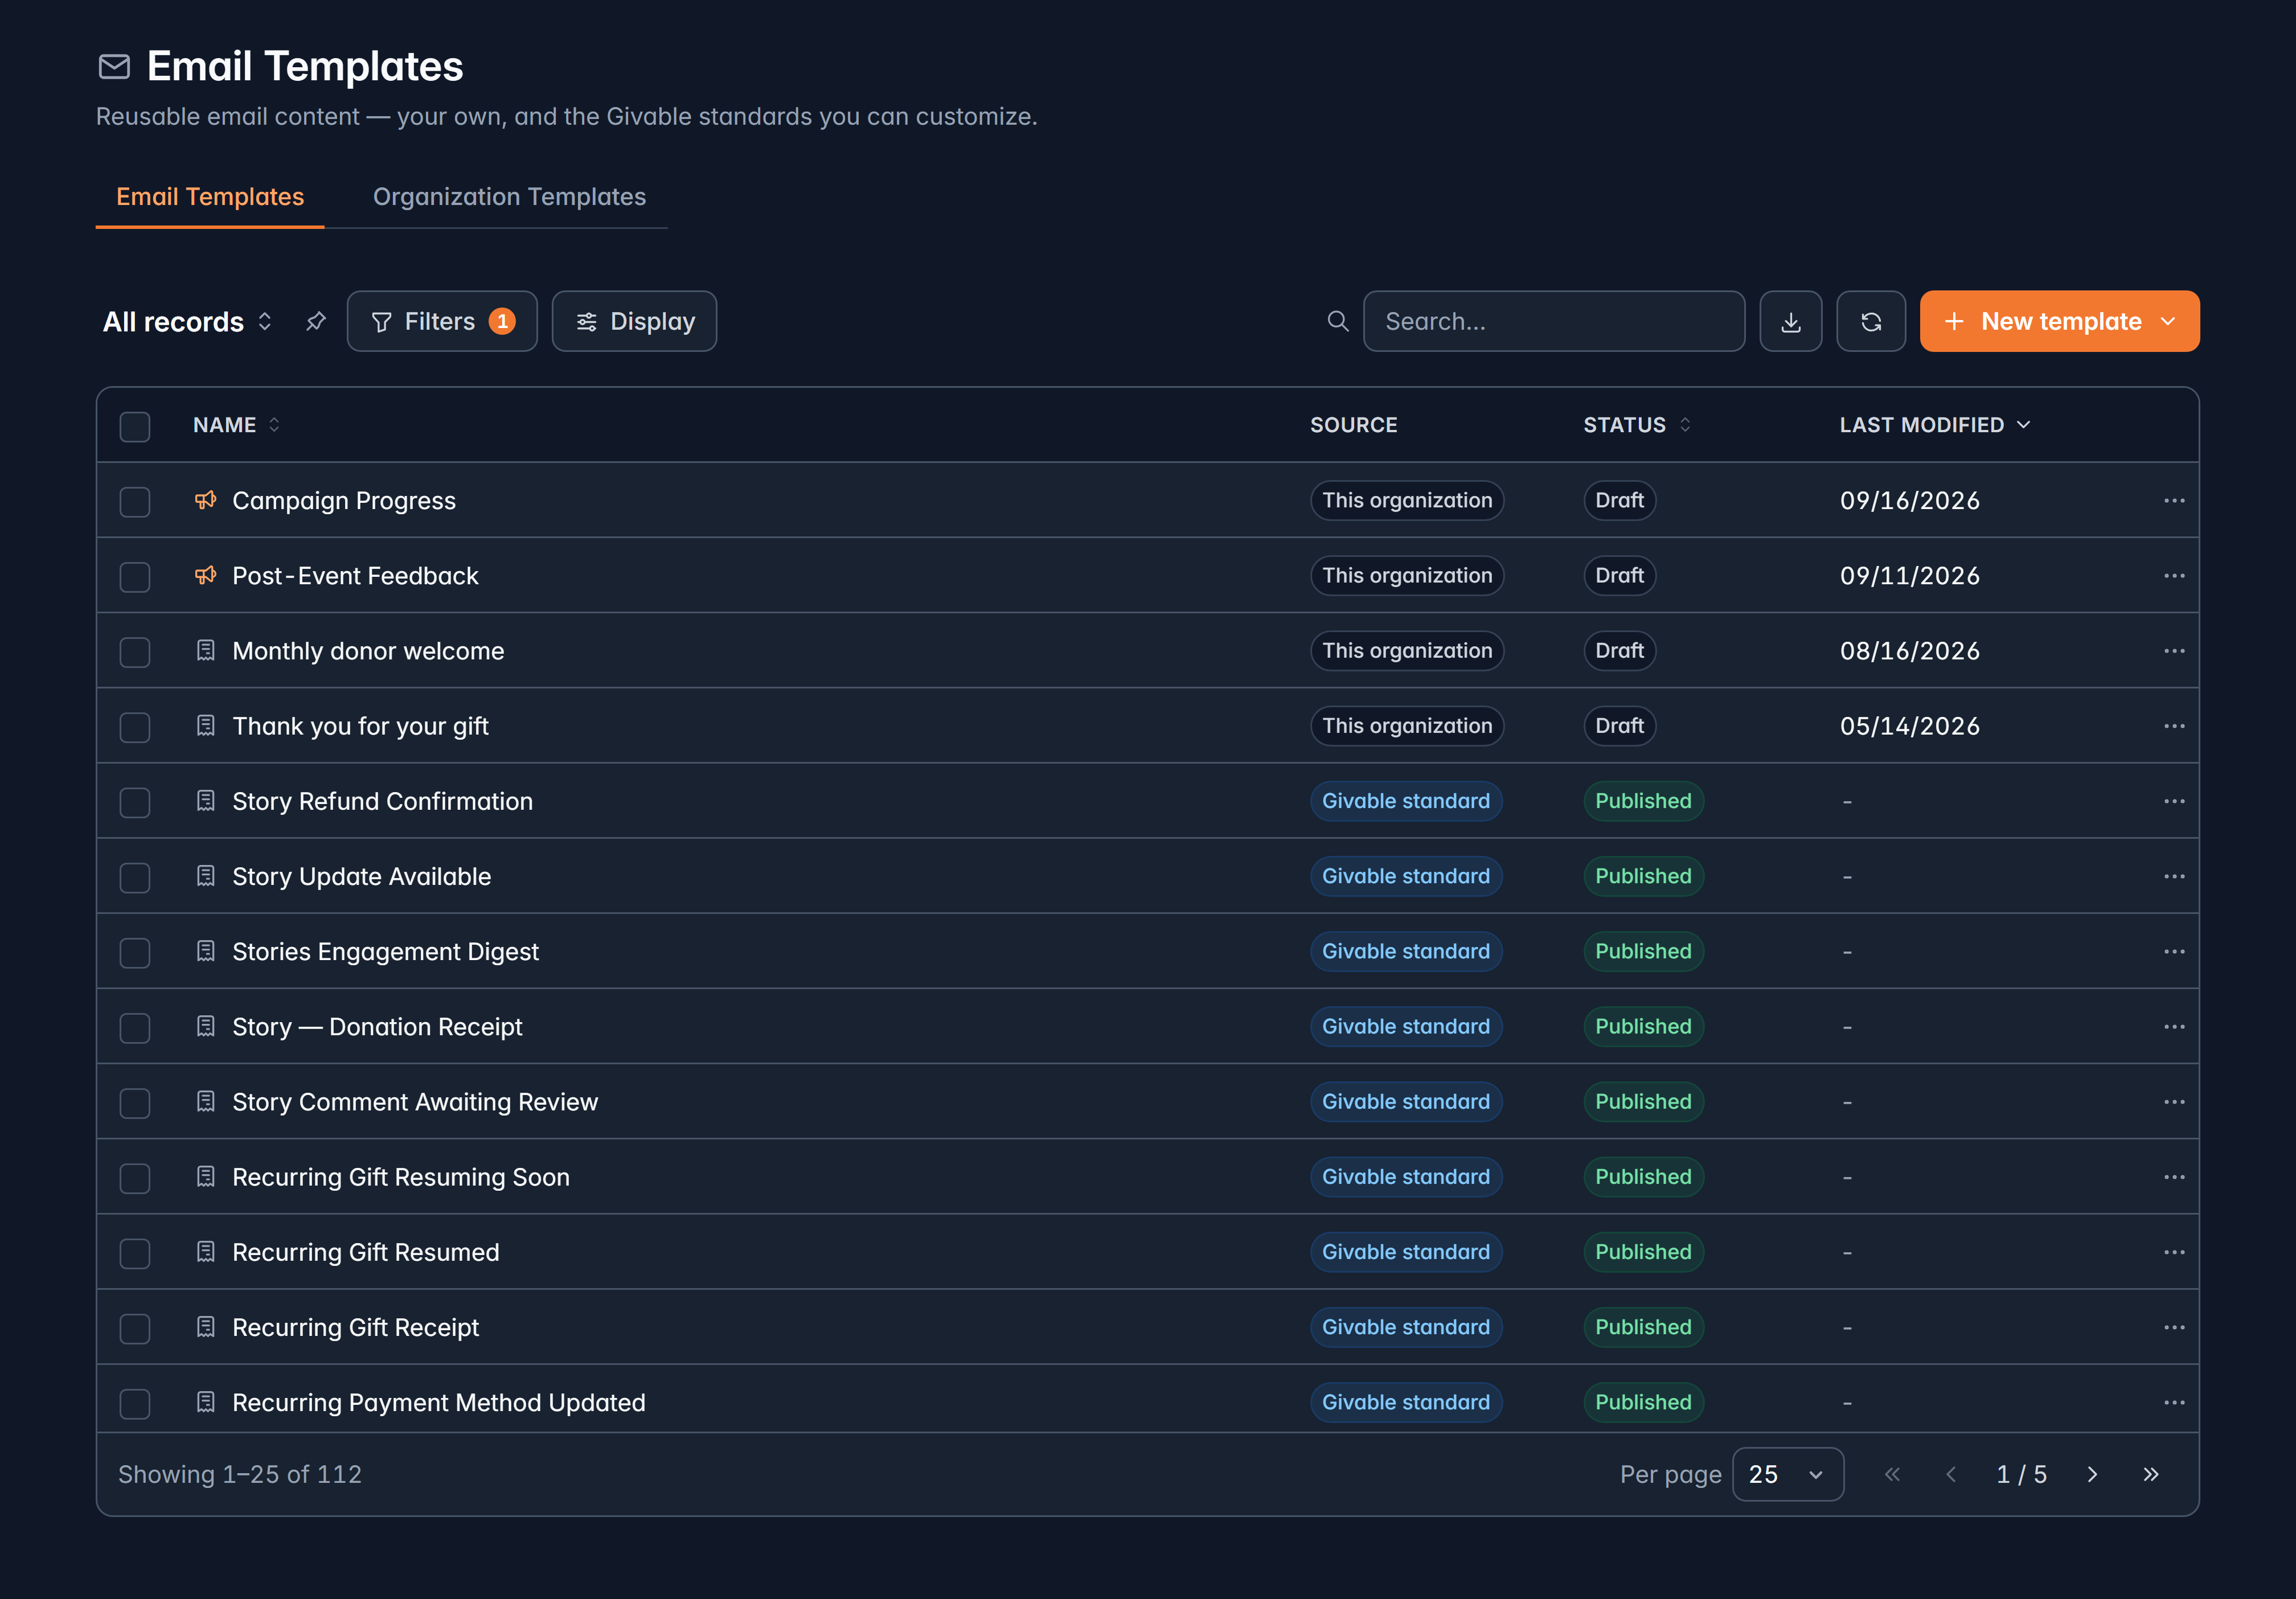Click the search magnifier icon

click(x=1337, y=321)
